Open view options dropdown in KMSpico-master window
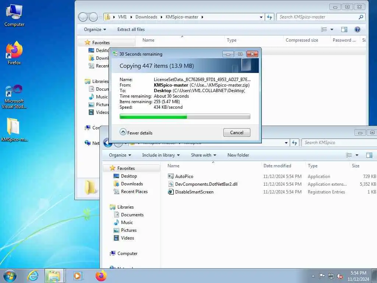The height and width of the screenshot is (283, 377). click(x=332, y=29)
